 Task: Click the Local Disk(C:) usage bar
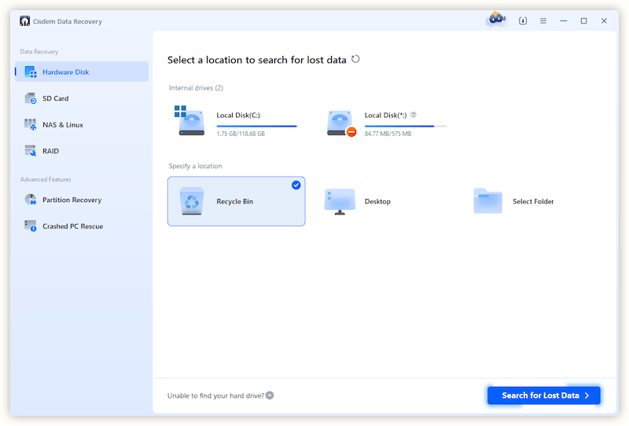click(257, 126)
